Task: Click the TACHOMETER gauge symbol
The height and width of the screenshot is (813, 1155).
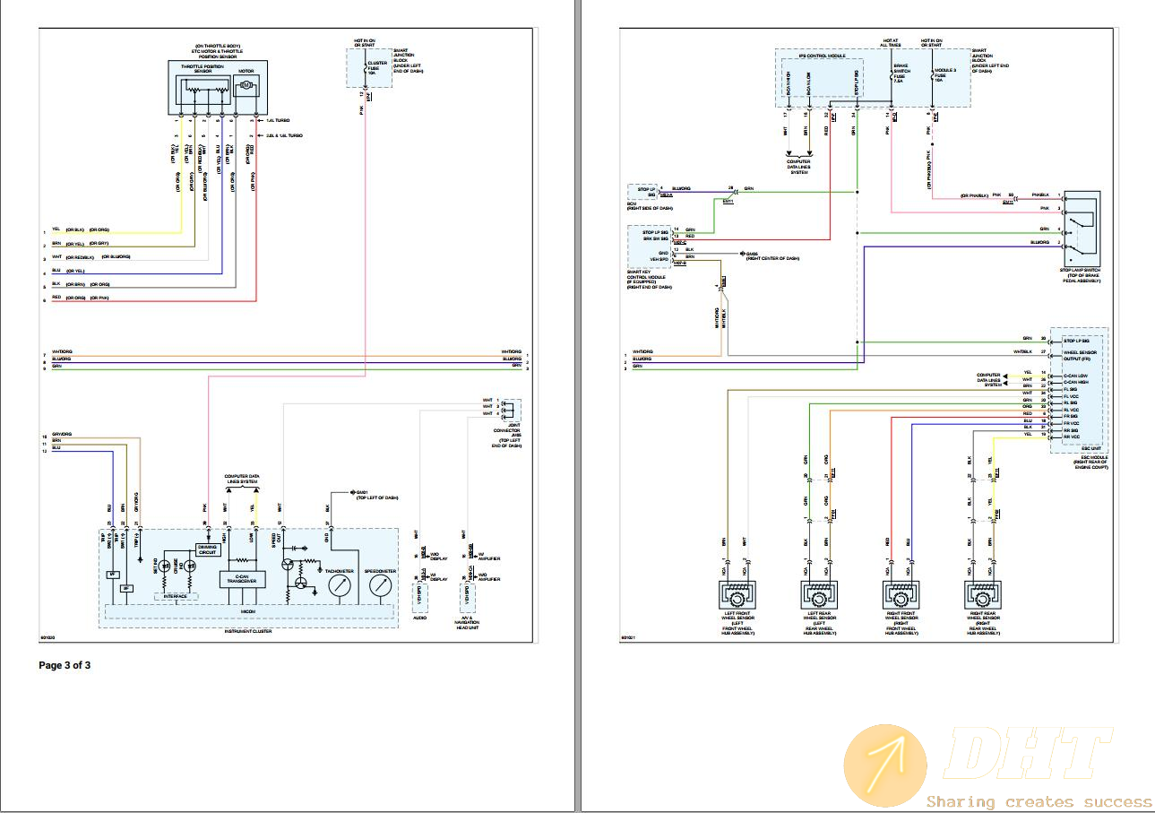Action: pyautogui.click(x=340, y=587)
